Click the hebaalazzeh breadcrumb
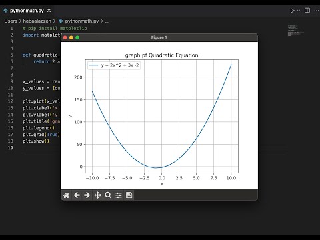This screenshot has height=240, width=320. 37,21
